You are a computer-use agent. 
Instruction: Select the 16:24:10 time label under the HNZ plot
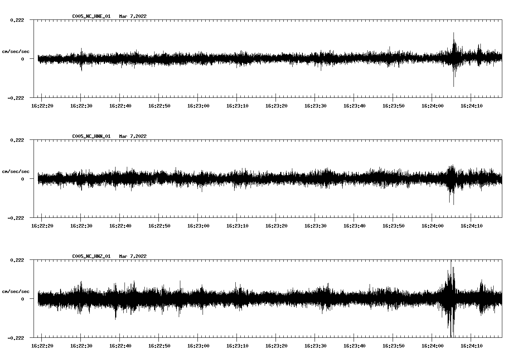[471, 346]
